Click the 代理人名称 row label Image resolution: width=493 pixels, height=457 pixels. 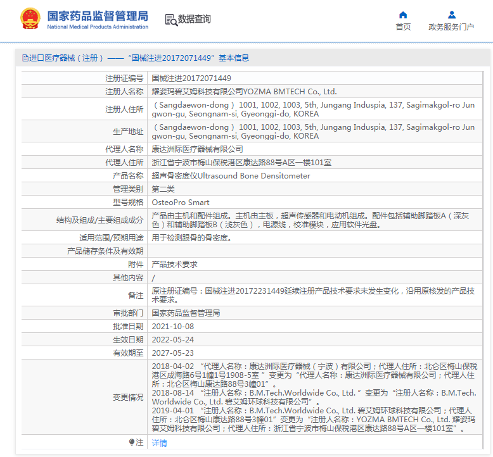click(x=124, y=149)
